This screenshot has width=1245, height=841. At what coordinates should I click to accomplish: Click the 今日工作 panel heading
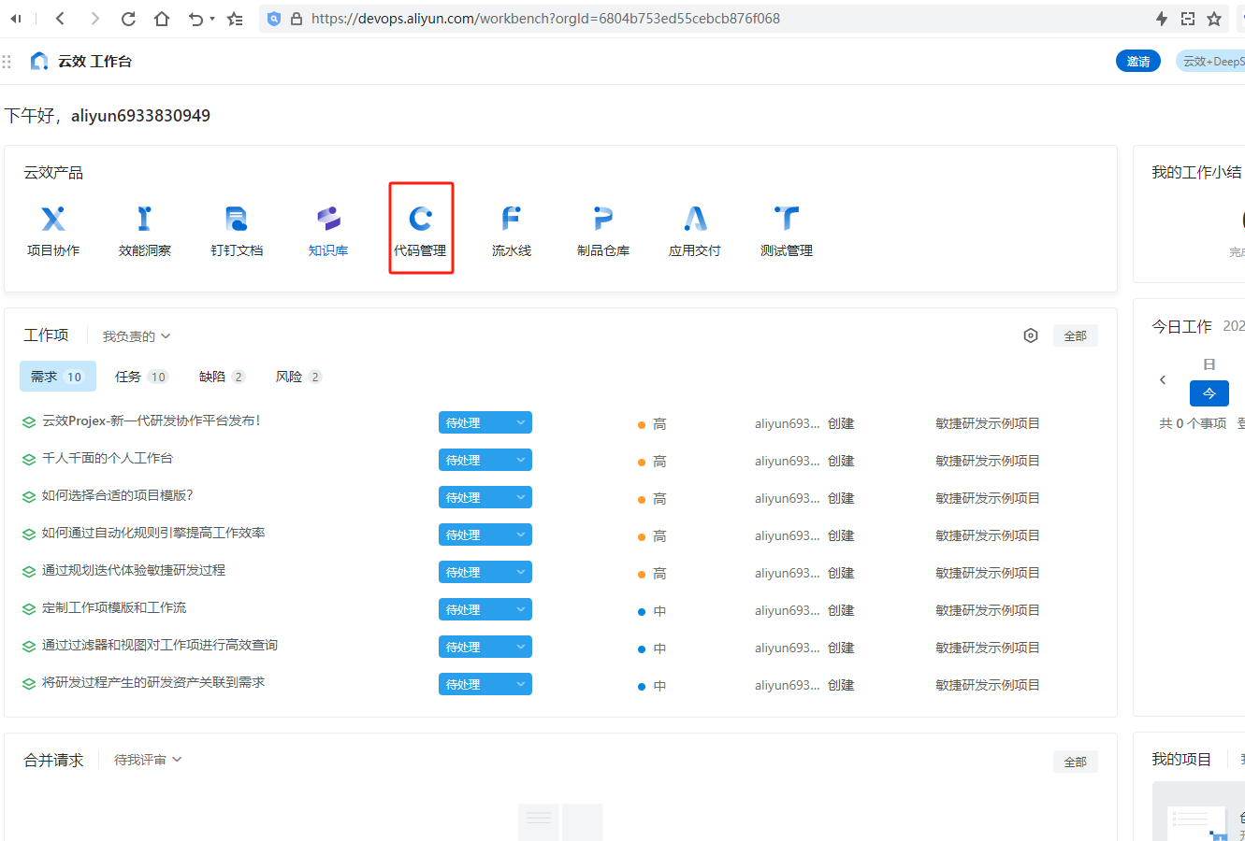tap(1181, 326)
